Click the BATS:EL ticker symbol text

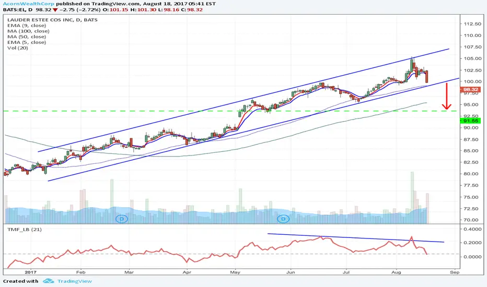(x=15, y=9)
